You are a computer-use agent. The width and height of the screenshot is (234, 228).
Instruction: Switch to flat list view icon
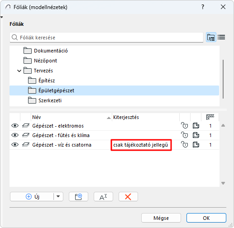tap(221, 37)
